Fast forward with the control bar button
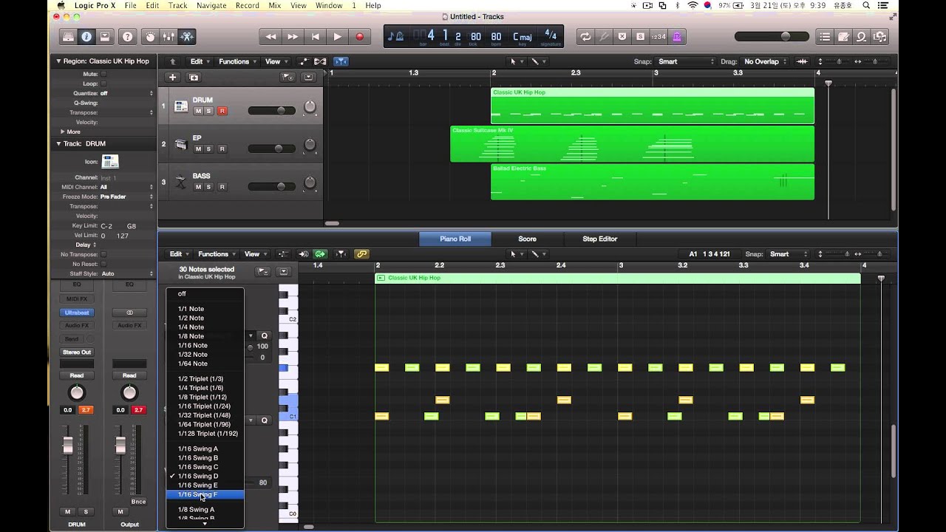Viewport: 946px width, 532px height. tap(293, 36)
